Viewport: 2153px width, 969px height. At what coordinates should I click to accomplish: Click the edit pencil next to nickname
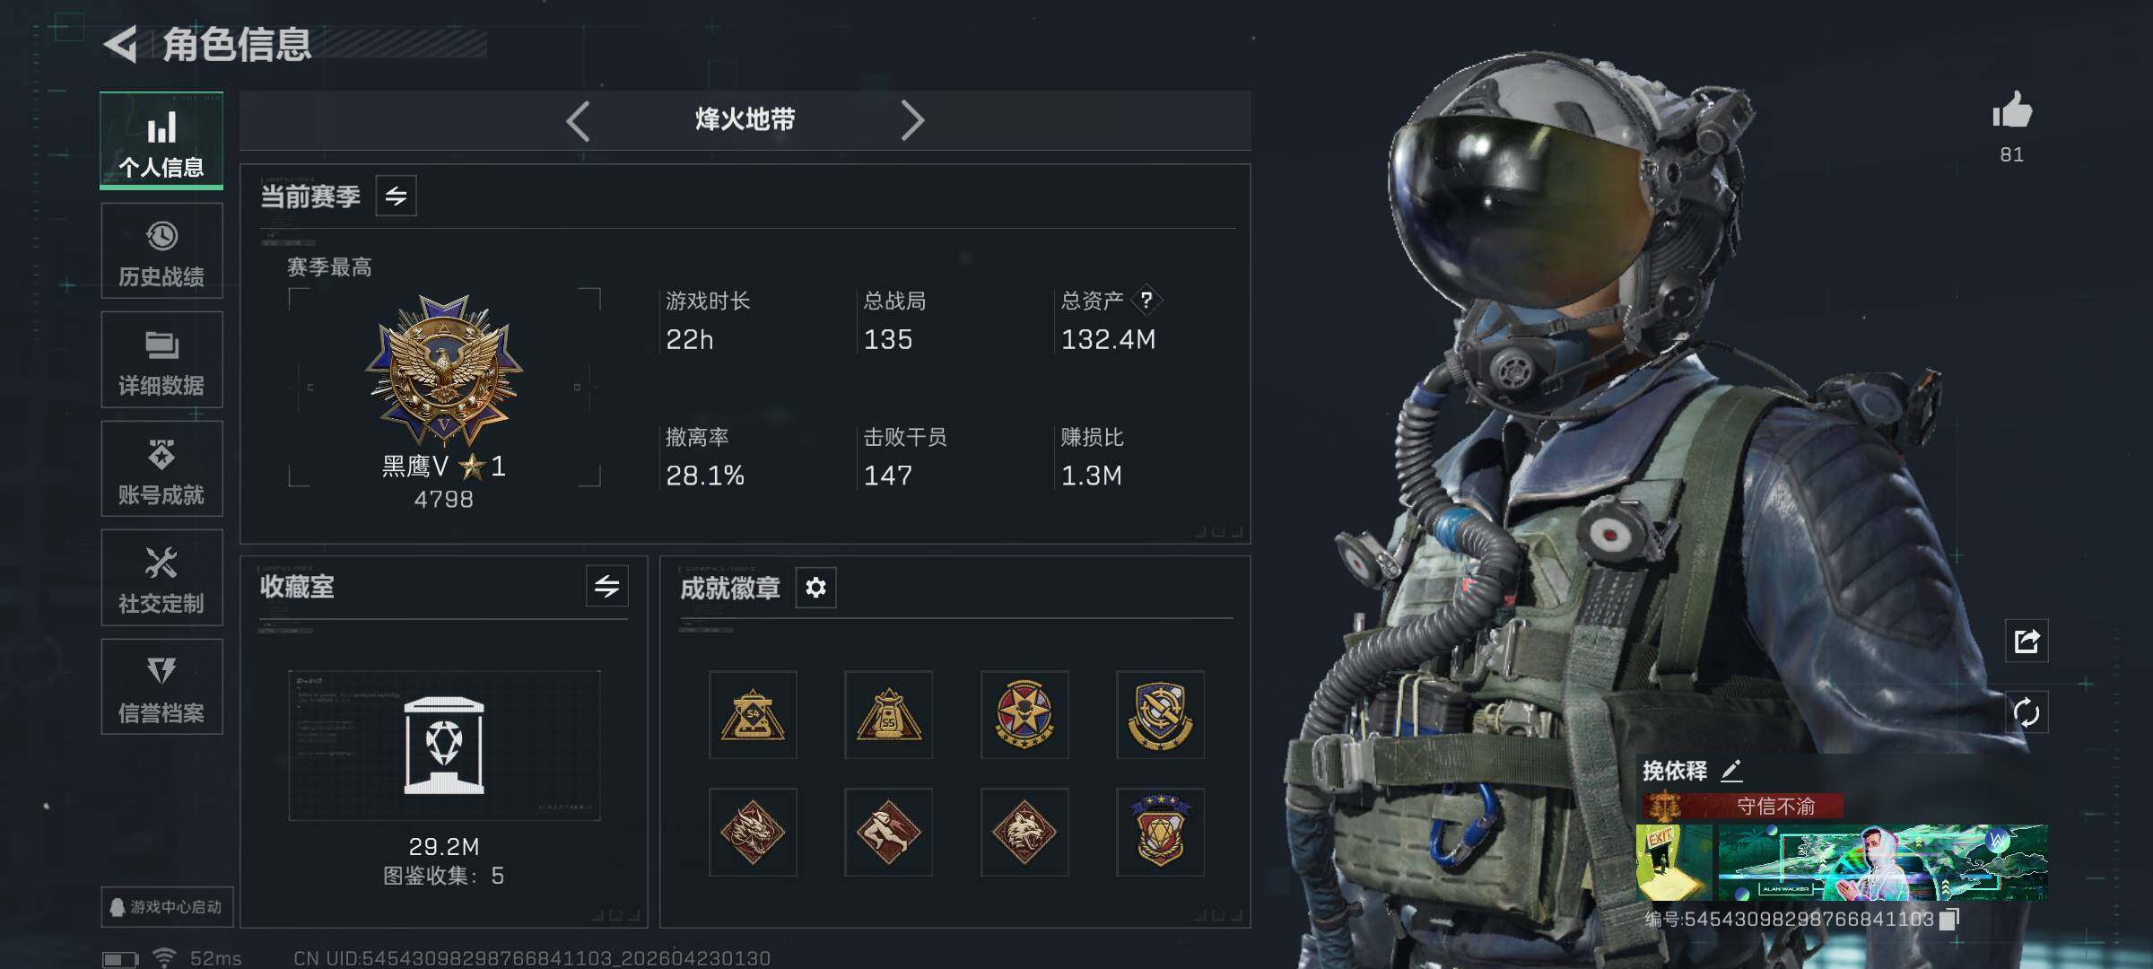[1731, 771]
